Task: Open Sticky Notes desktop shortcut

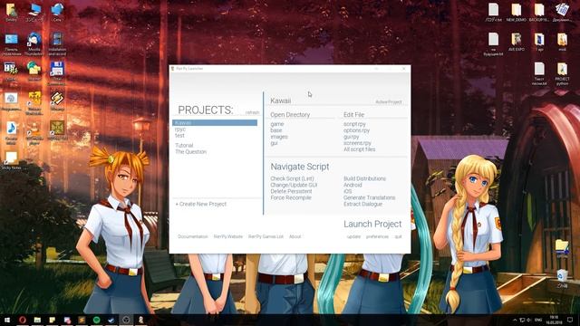Action: 11,160
